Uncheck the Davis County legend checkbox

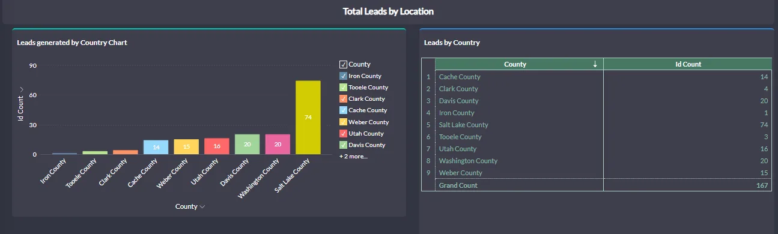pyautogui.click(x=343, y=145)
